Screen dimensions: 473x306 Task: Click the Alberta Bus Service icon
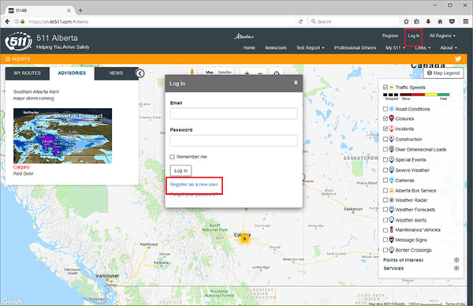[x=391, y=190]
